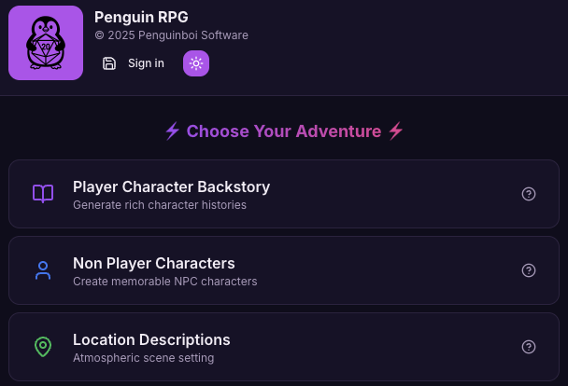Click the person icon for NPCs
The image size is (568, 386).
(43, 270)
